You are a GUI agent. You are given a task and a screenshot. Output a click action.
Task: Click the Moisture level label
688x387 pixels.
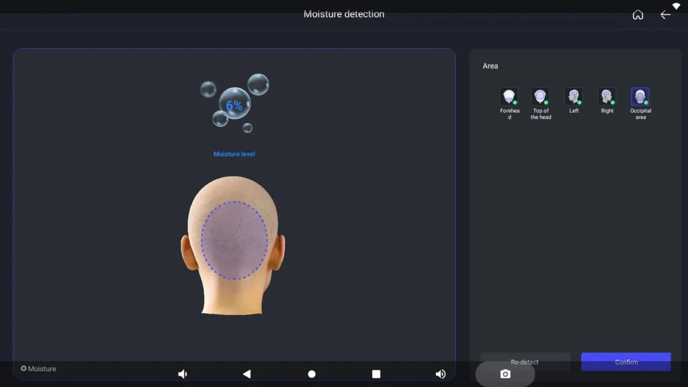point(234,154)
